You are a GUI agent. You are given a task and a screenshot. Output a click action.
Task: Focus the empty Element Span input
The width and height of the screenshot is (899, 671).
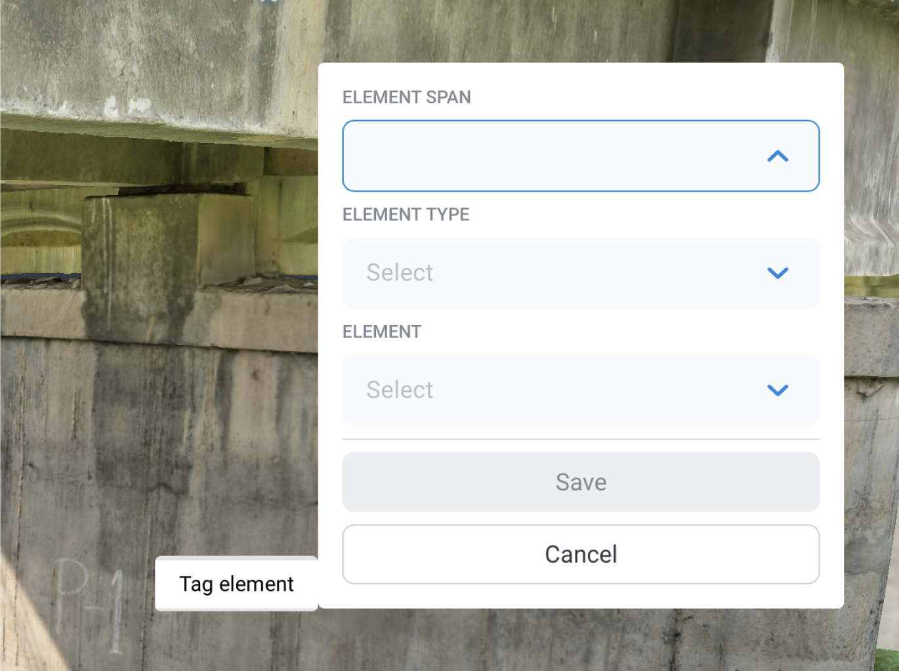tap(551, 156)
